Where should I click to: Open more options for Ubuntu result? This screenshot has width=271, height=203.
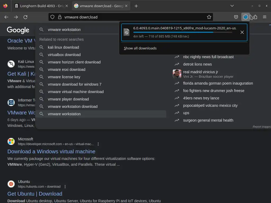point(65,187)
